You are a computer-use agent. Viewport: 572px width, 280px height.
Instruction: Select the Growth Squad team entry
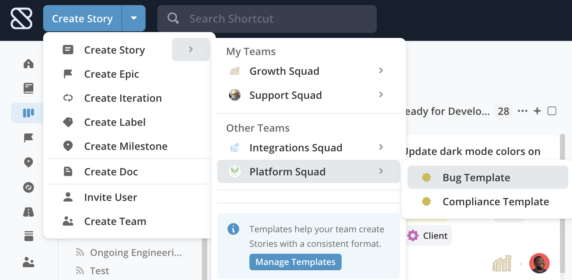(309, 71)
